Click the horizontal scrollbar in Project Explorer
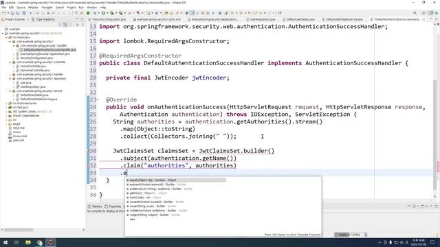440x247 pixels. point(19,230)
